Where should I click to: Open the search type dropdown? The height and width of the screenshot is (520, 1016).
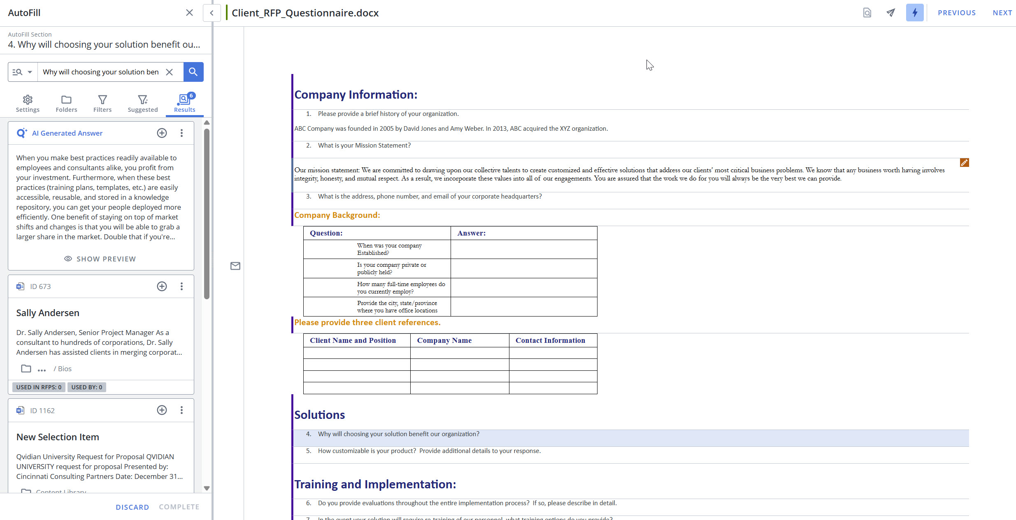(23, 72)
